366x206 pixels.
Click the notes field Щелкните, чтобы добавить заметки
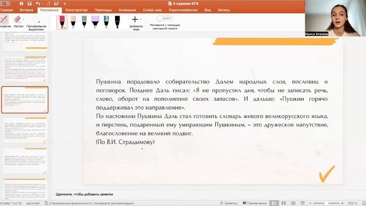click(84, 194)
